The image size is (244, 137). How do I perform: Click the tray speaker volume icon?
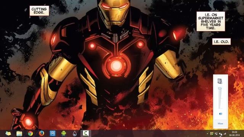[x=220, y=134]
